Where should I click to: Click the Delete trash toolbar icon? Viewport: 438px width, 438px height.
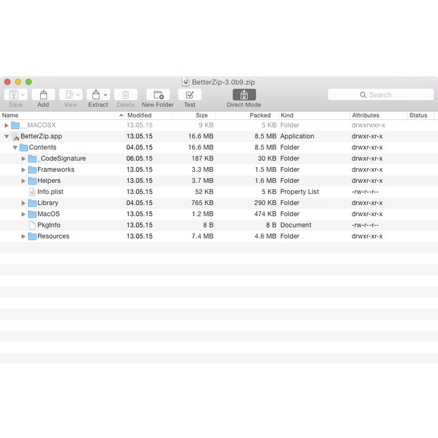125,95
